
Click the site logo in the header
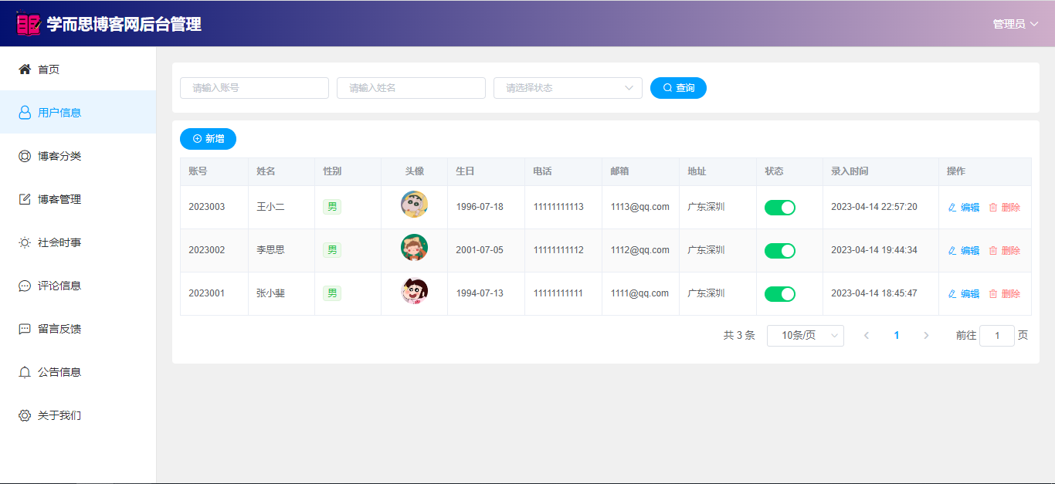tap(28, 24)
